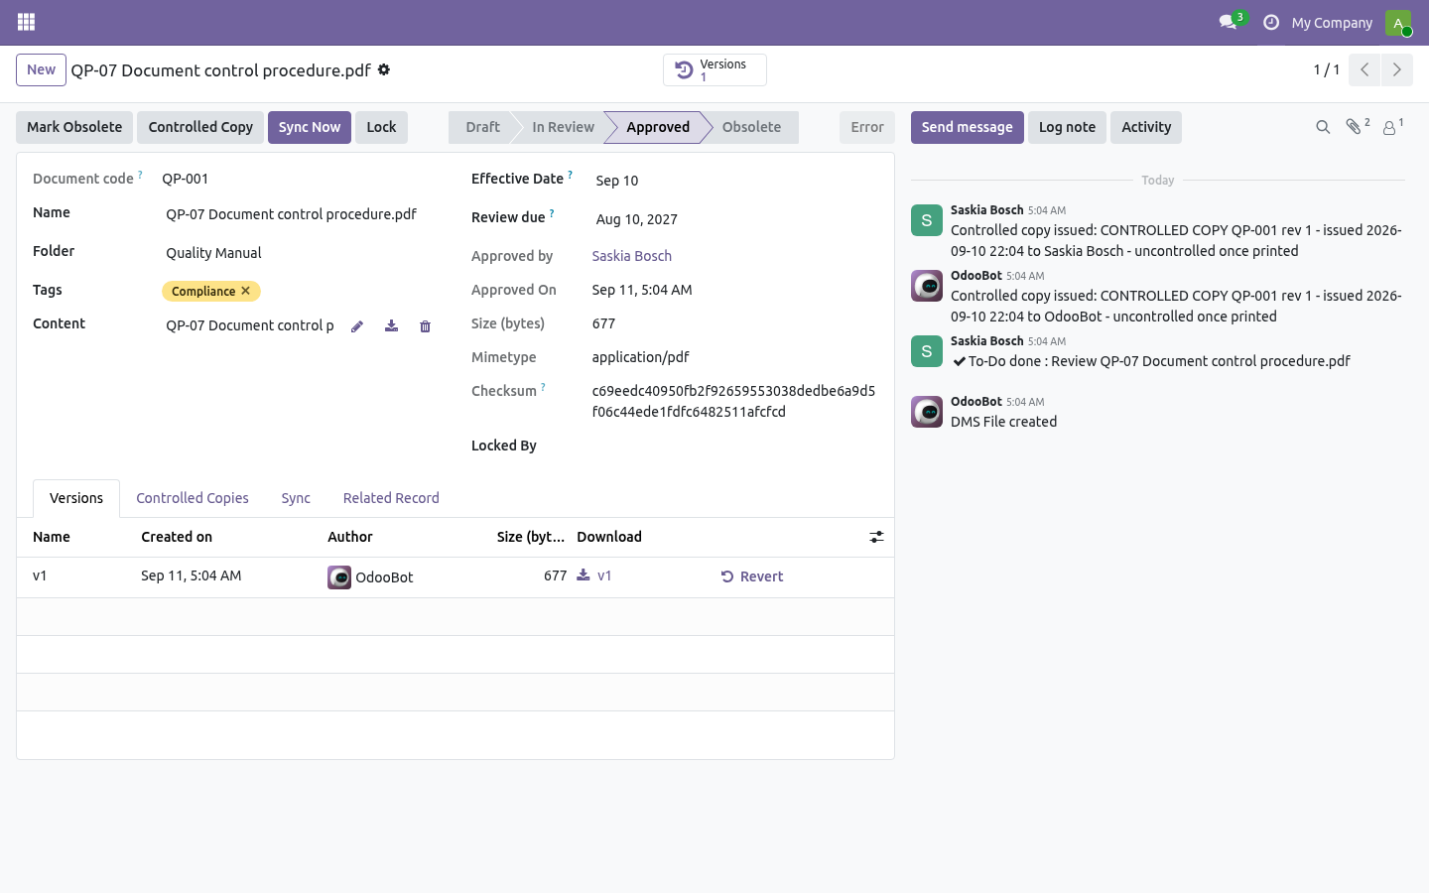1429x893 pixels.
Task: Click Send message button
Action: point(967,127)
